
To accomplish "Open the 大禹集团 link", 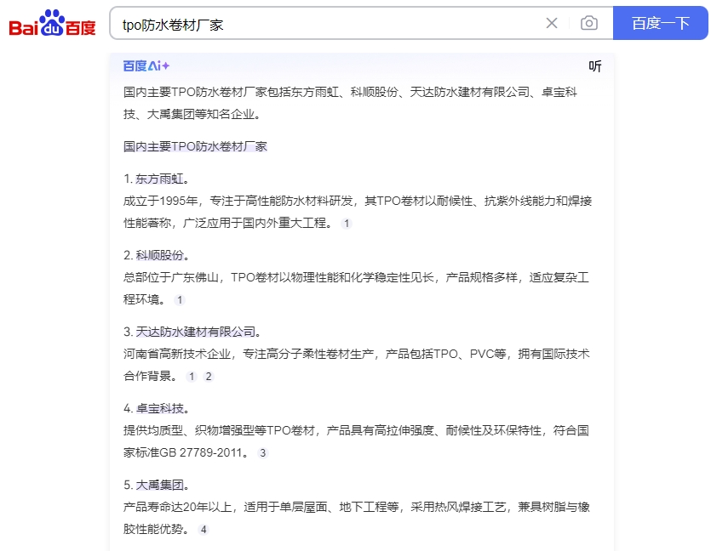I will coord(159,485).
